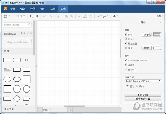
Task: Click the fill color bucket icon
Action: pos(79,16)
